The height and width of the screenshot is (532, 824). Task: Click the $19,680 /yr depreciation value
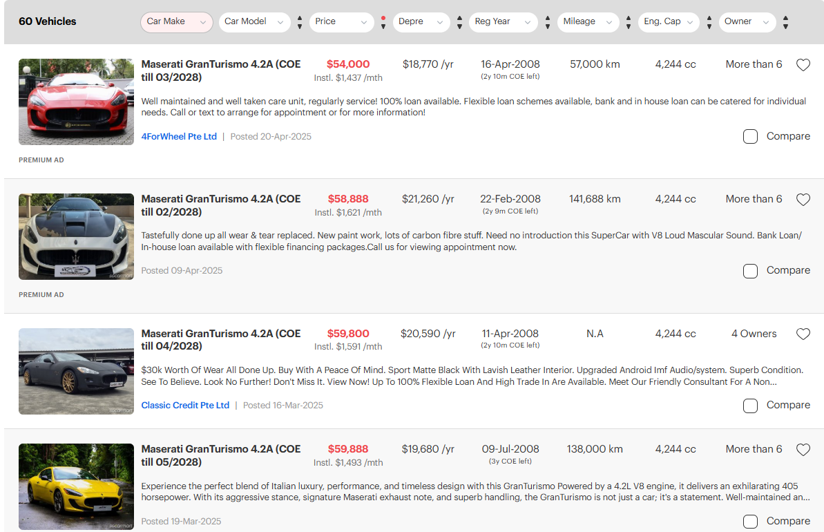tap(428, 449)
